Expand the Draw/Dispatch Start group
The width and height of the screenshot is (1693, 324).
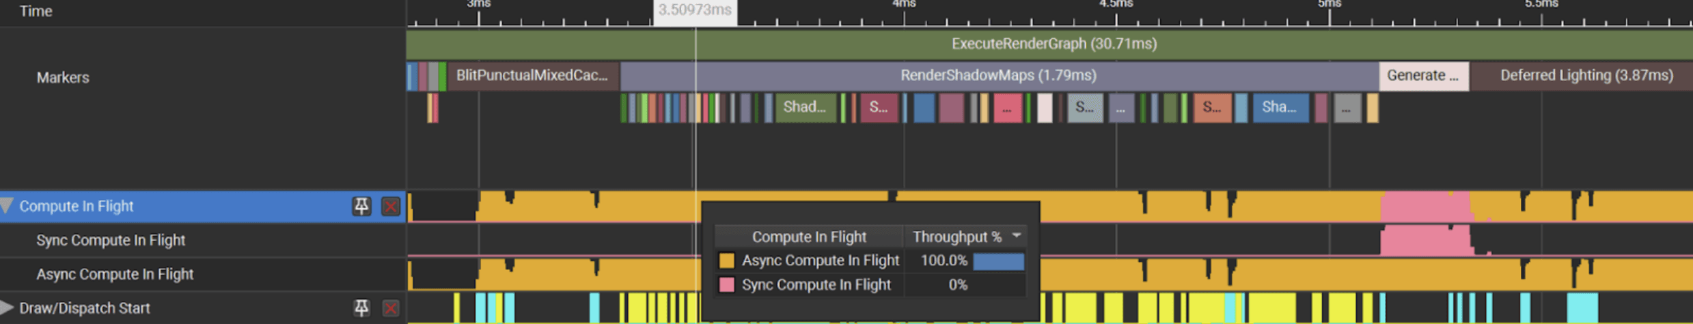7,308
